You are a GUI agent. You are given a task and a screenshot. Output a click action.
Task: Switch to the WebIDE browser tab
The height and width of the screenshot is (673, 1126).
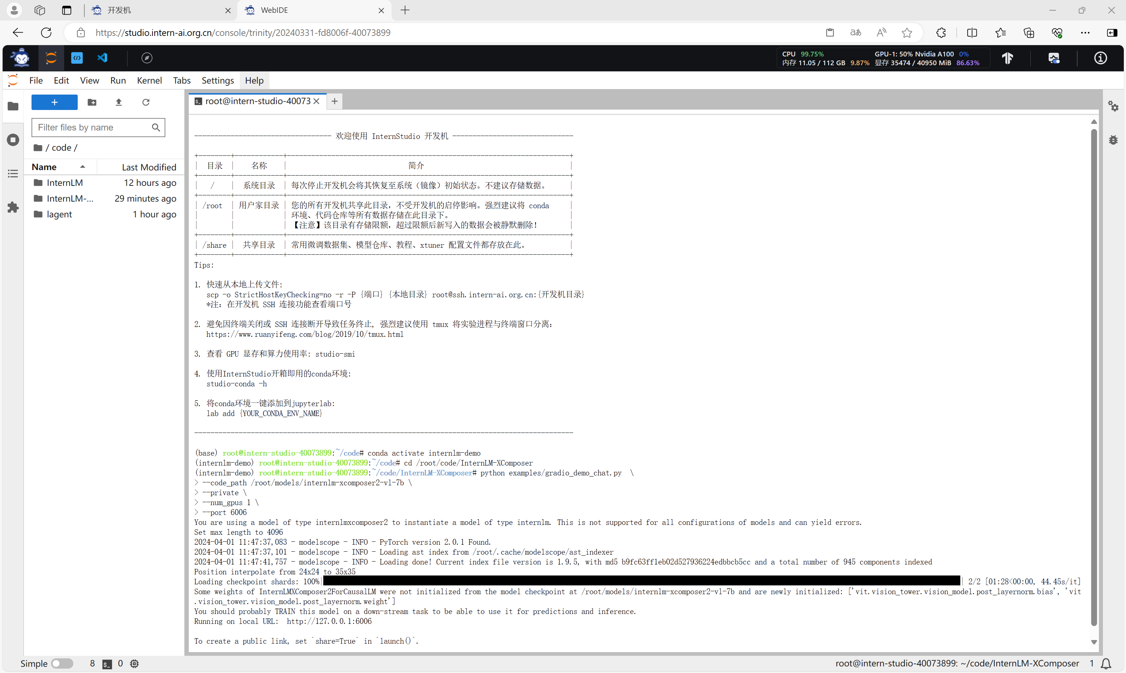point(315,10)
